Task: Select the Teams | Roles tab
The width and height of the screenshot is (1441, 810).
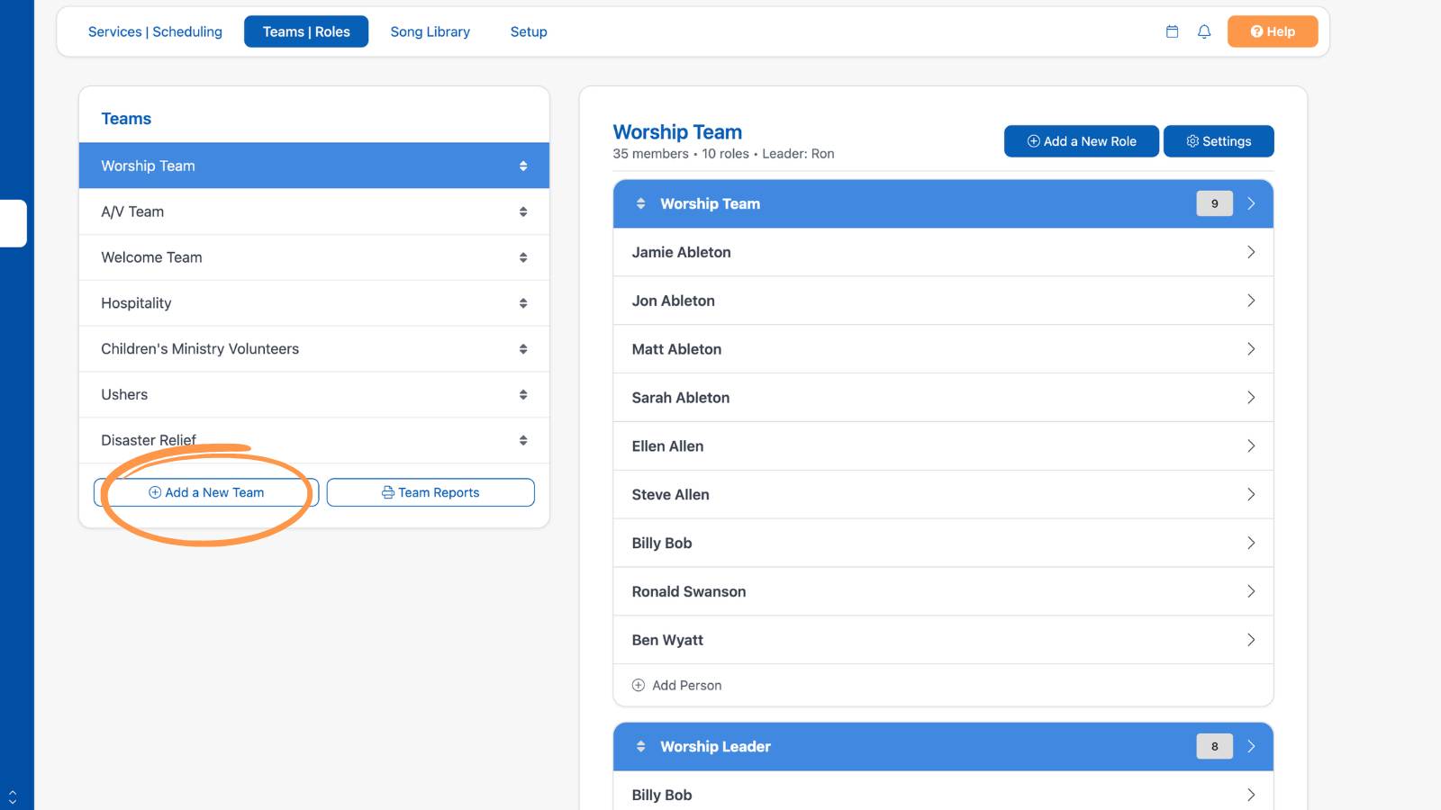Action: (306, 31)
